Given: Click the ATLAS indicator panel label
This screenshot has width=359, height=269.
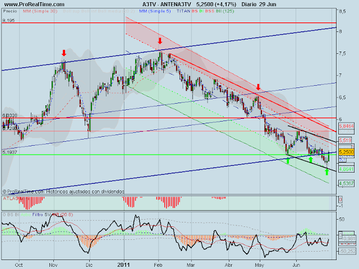Looking at the screenshot, I should click(10, 198).
